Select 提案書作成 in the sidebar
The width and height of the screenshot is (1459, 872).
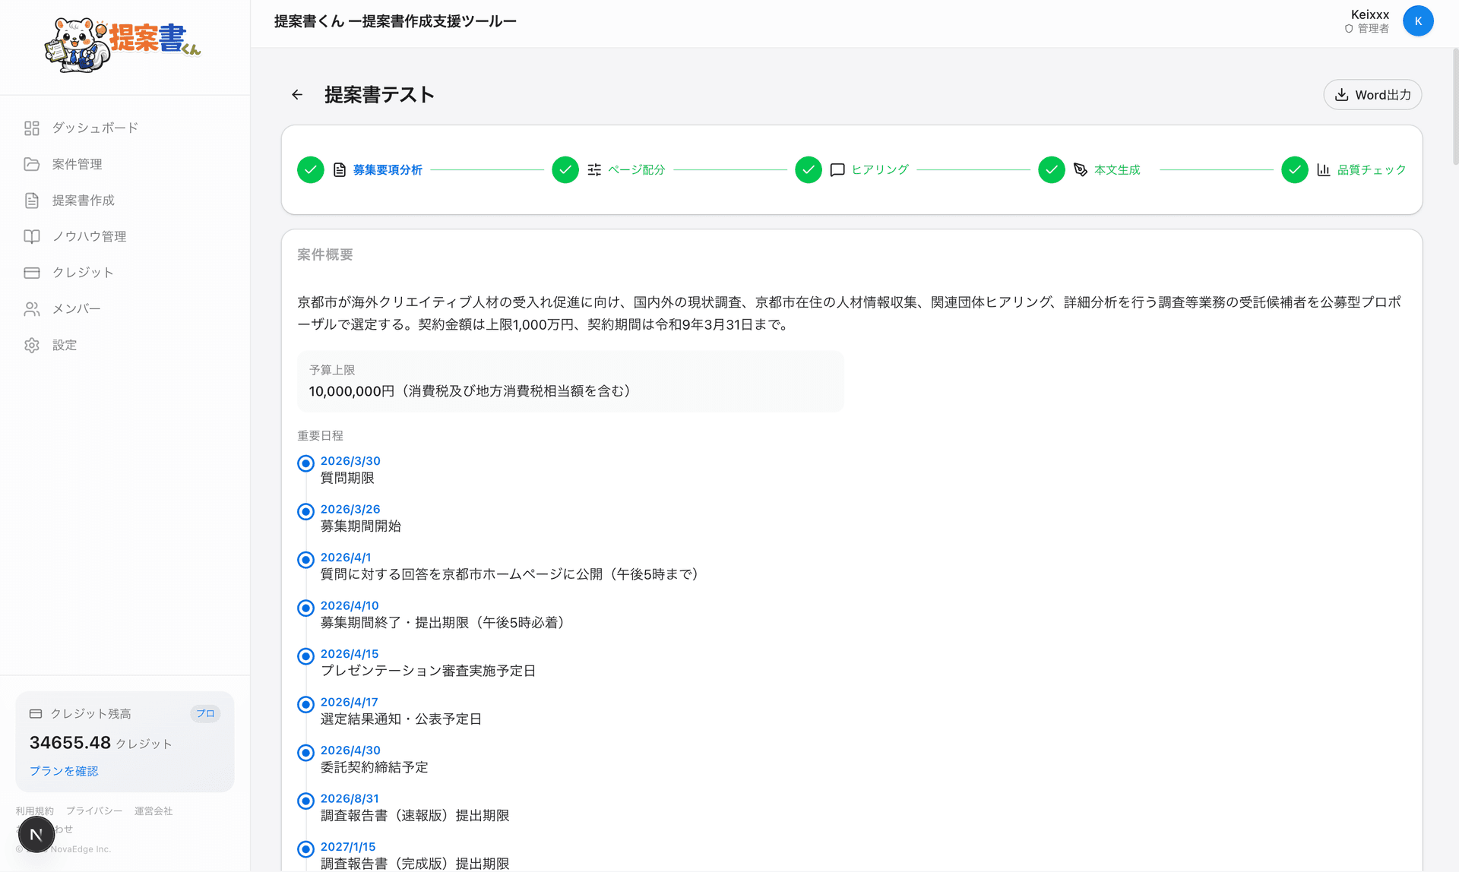84,200
